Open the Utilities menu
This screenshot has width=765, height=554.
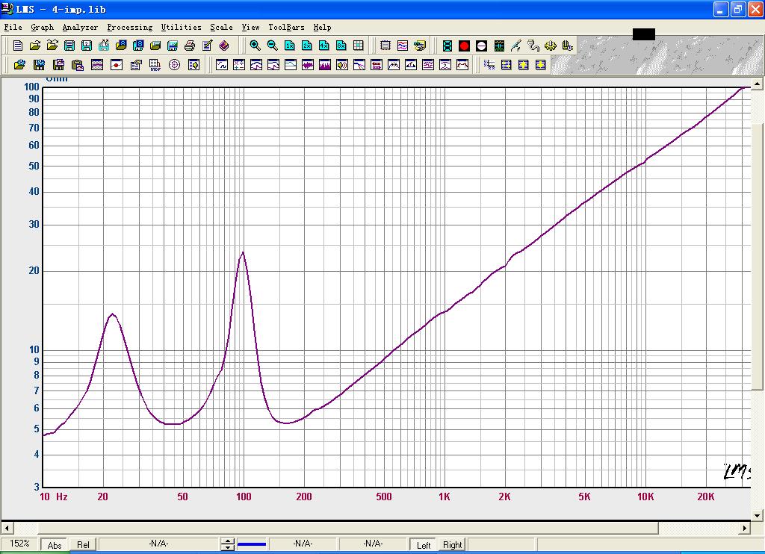(181, 28)
